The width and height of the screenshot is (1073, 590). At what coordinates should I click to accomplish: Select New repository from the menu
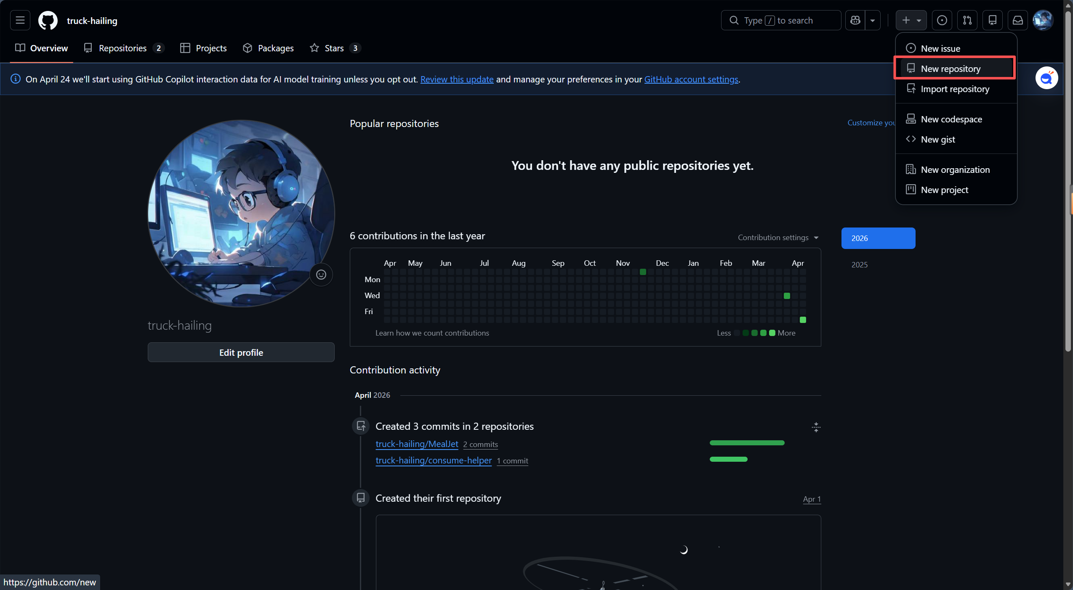pyautogui.click(x=950, y=69)
